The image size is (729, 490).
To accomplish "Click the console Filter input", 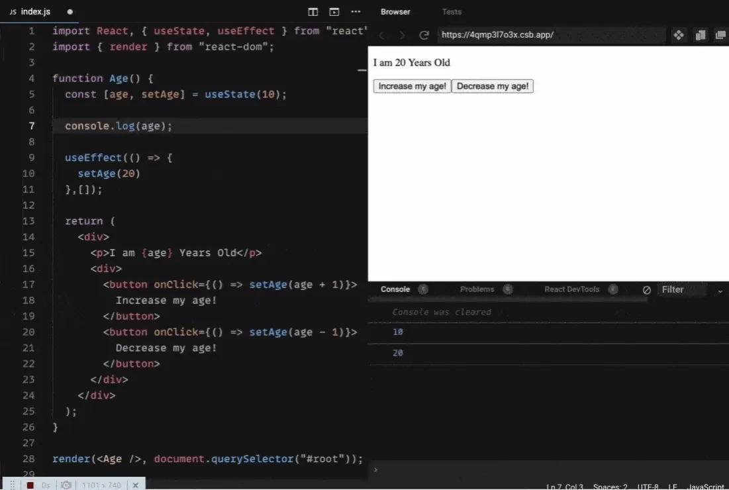I will coord(682,289).
